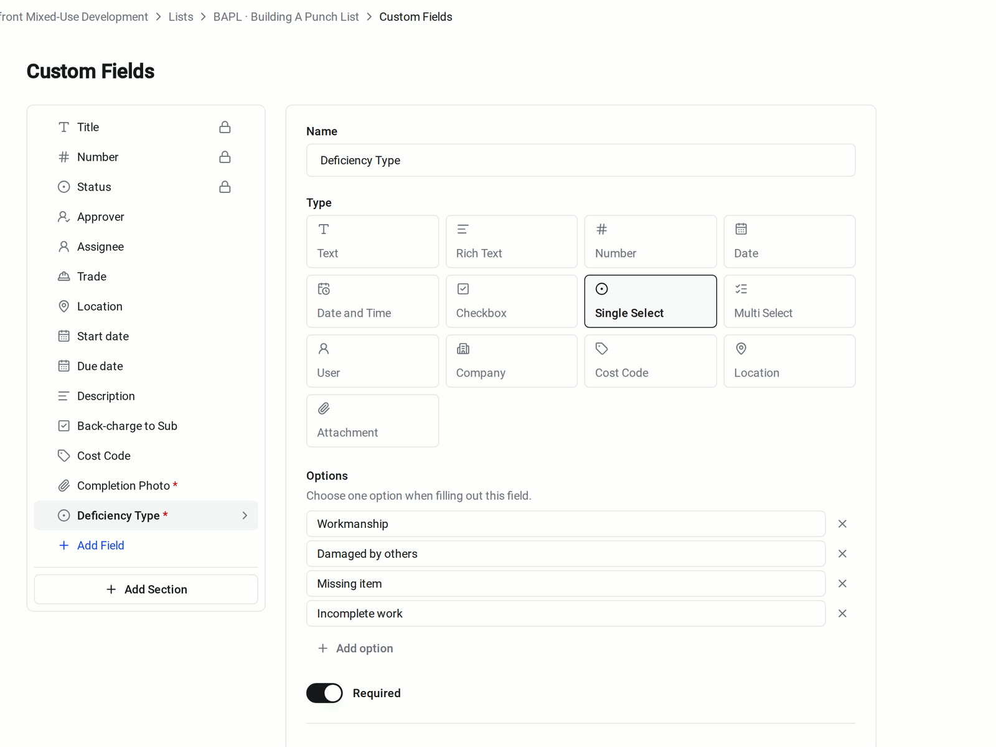Screen dimensions: 996x747
Task: Click the lock icon beside Number field
Action: 225,157
